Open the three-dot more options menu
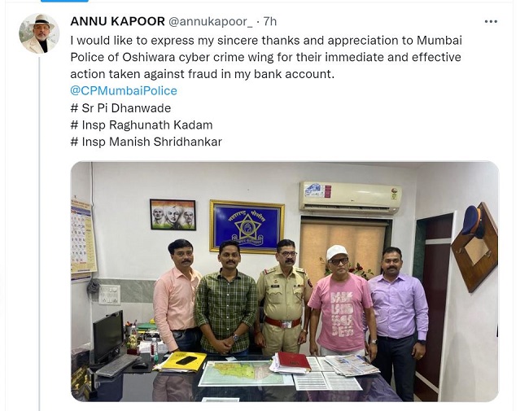The image size is (529, 411). [x=491, y=22]
